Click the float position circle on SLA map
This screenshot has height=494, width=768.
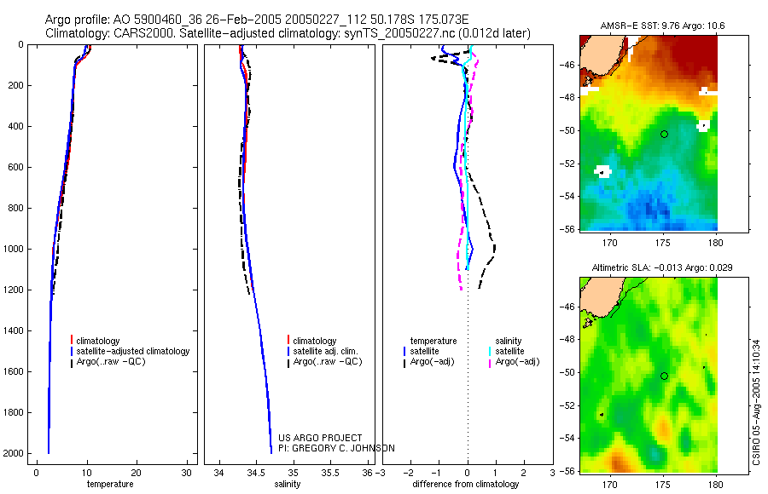point(664,376)
